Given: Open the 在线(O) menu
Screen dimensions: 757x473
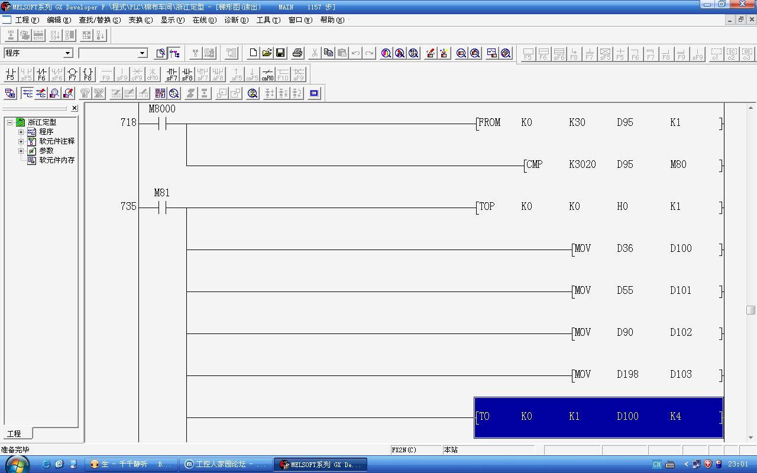Looking at the screenshot, I should [204, 20].
